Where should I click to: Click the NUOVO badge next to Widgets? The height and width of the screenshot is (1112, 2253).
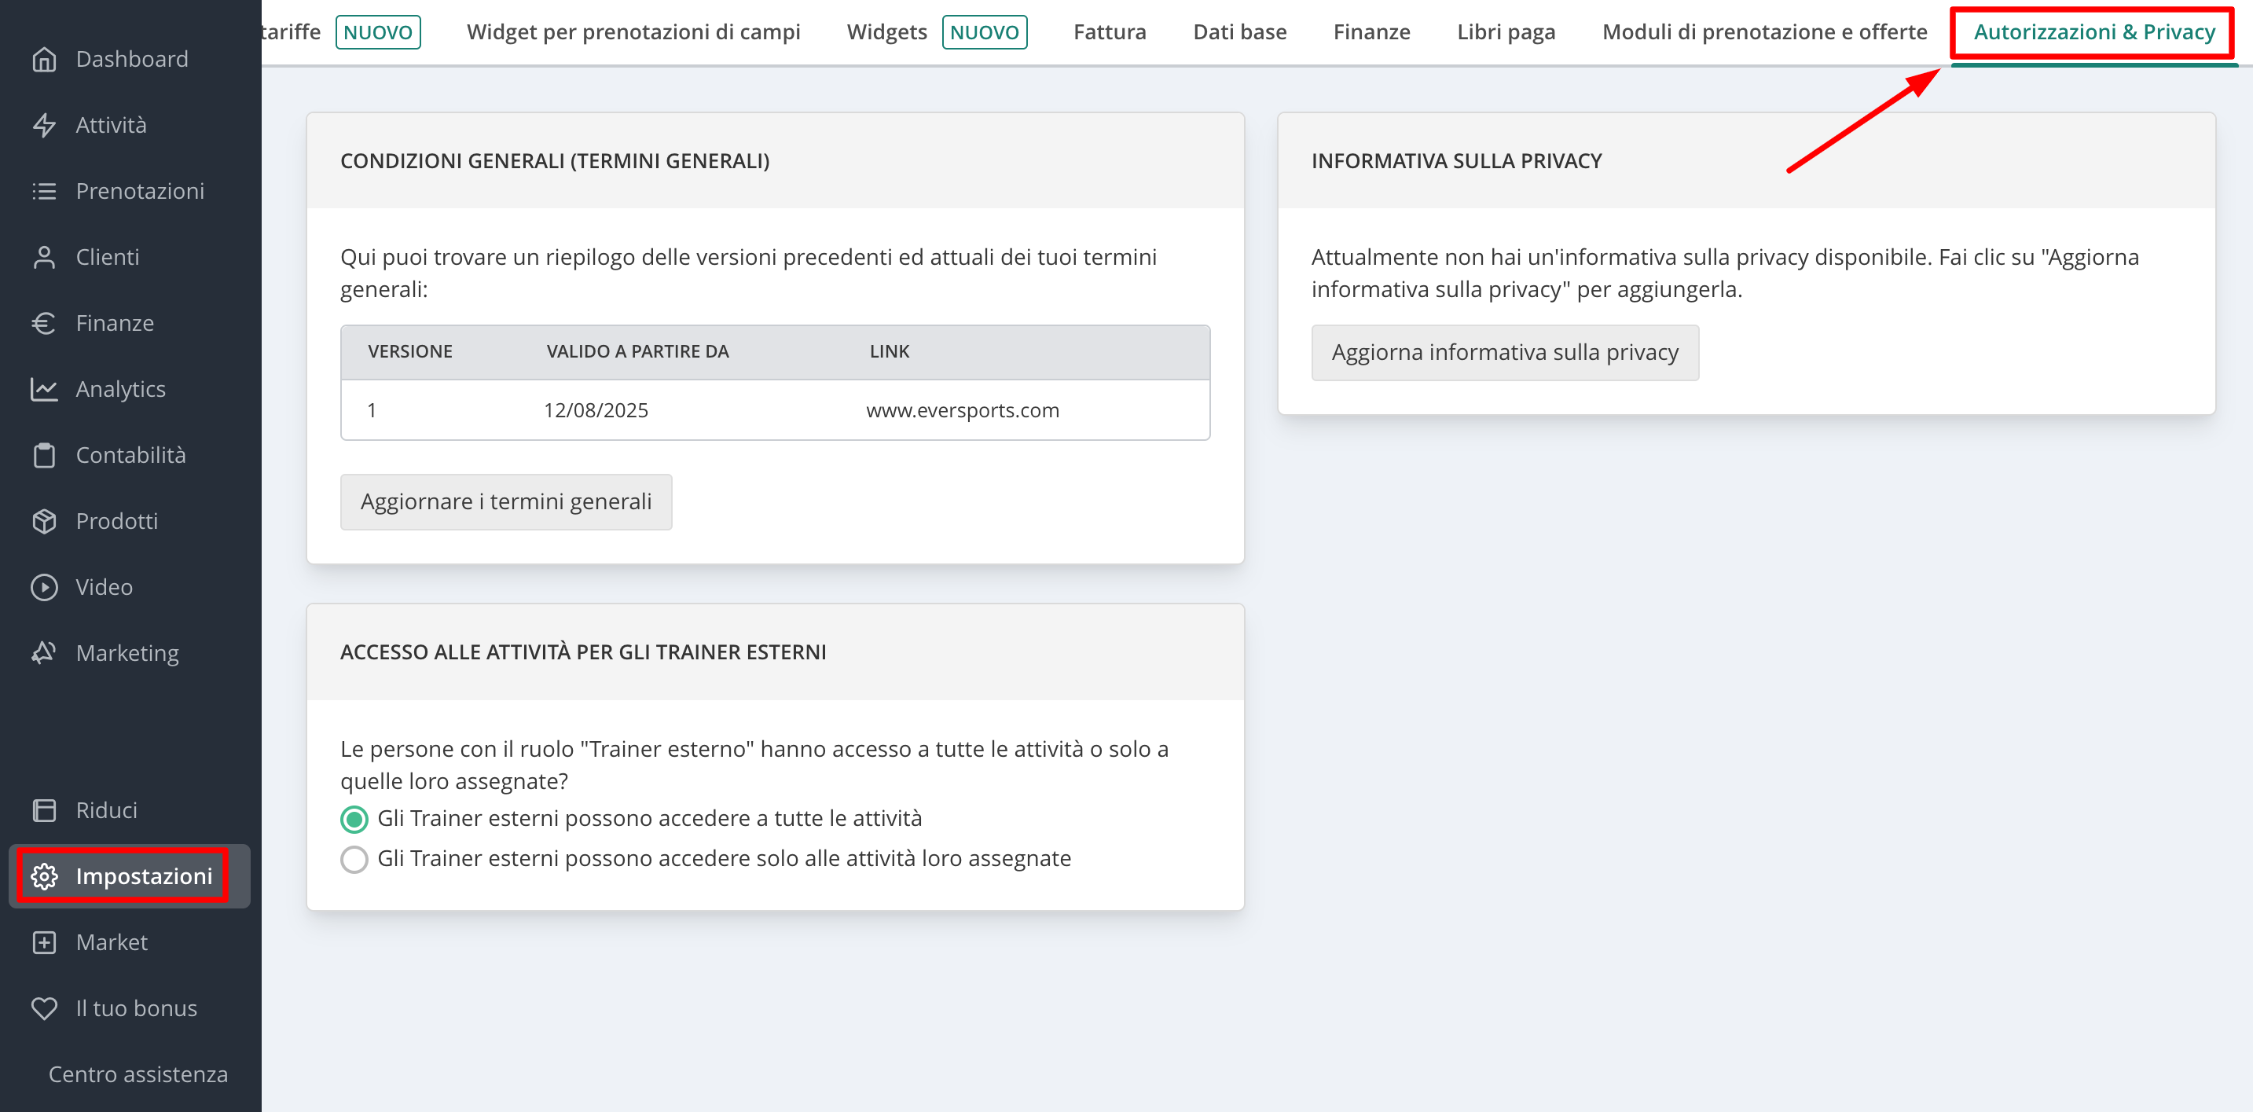[984, 32]
